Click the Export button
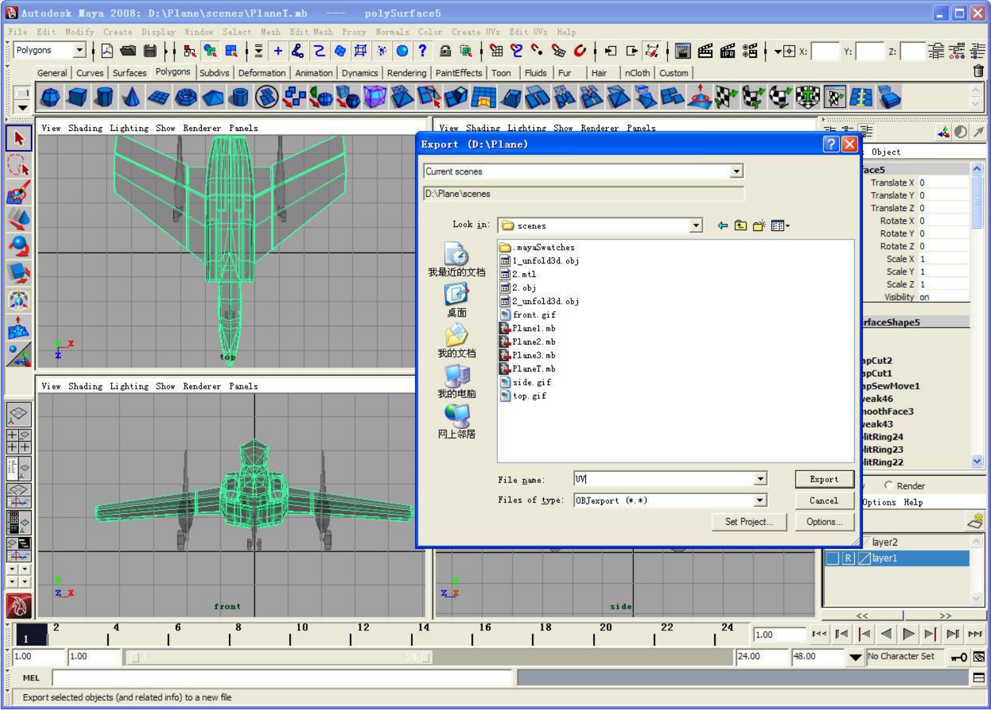Image resolution: width=991 pixels, height=710 pixels. tap(824, 479)
